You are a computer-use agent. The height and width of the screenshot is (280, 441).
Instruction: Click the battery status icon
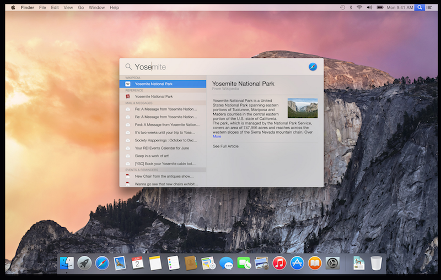(x=380, y=8)
